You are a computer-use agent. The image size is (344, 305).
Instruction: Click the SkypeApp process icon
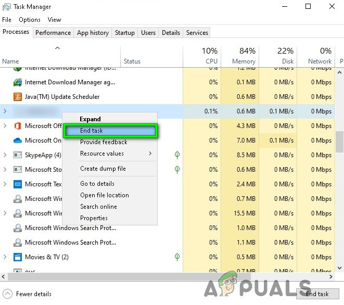[x=17, y=155]
